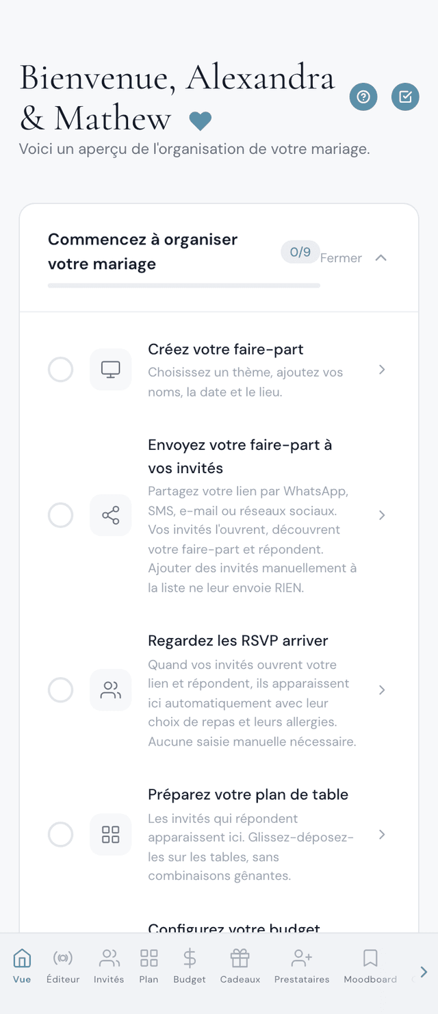This screenshot has height=1014, width=438.
Task: Open Cadeaux gift icon in bottom bar
Action: coord(240,966)
